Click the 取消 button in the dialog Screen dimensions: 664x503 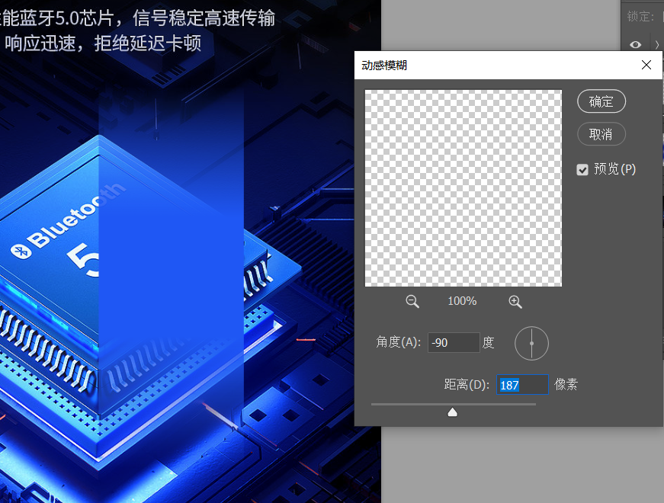601,134
